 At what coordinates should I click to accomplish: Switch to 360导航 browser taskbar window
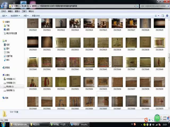pos(59,125)
